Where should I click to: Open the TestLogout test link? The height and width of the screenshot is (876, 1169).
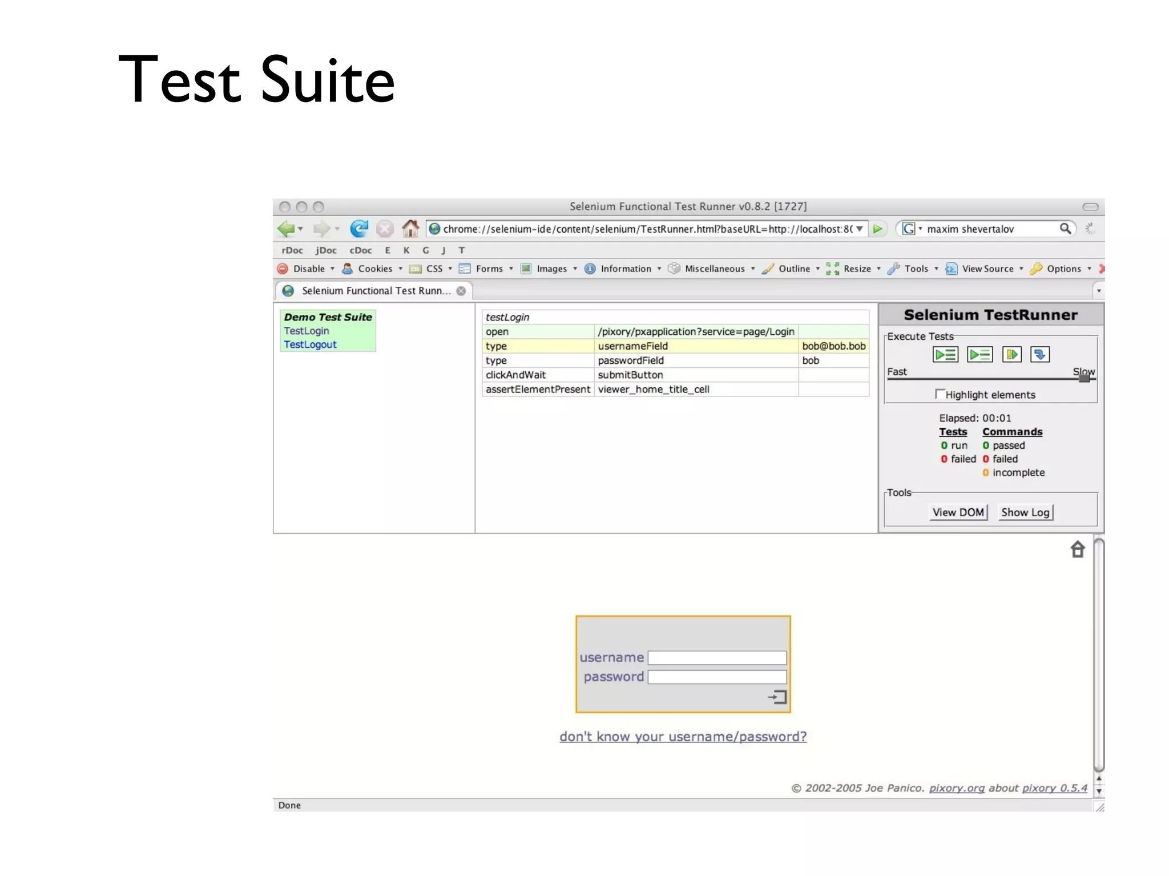(310, 344)
